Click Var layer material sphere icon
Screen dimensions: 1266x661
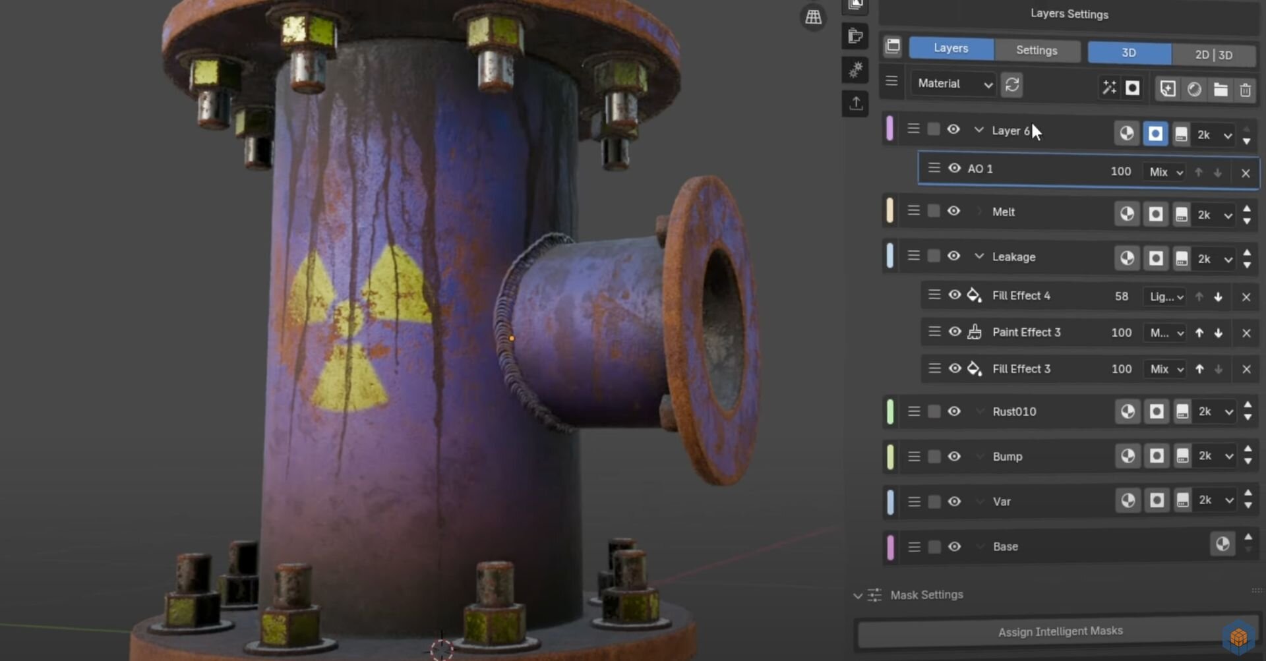pos(1128,500)
